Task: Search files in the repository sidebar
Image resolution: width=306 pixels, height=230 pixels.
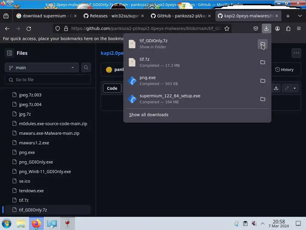Action: pyautogui.click(x=86, y=68)
